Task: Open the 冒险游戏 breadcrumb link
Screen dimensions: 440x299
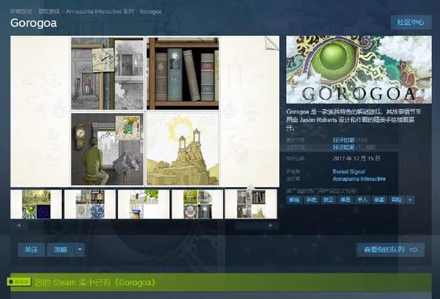Action: coord(49,12)
